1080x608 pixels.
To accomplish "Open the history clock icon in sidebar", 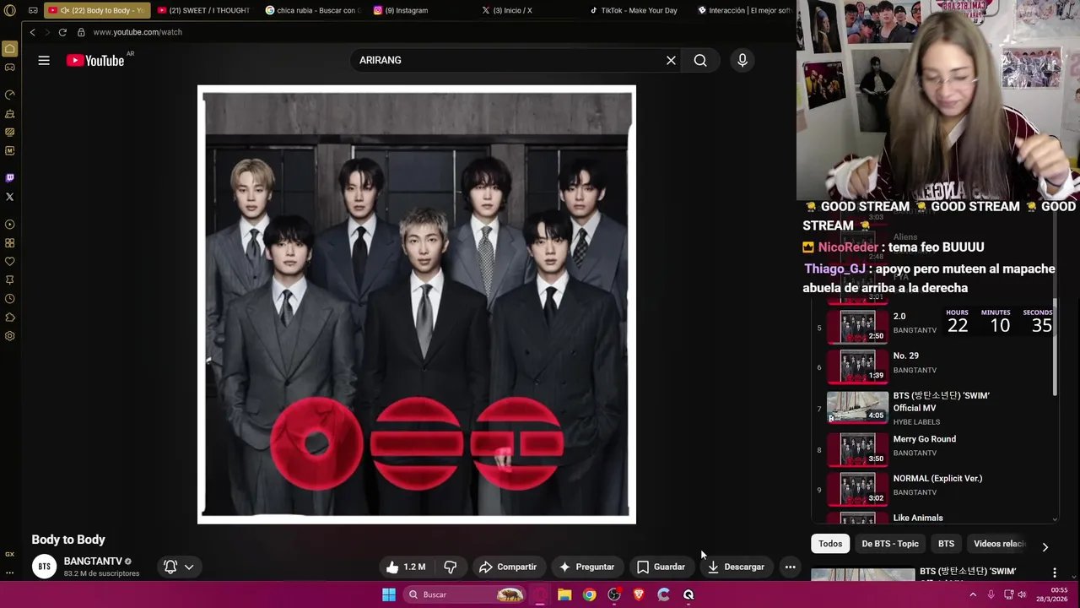I will [x=10, y=299].
